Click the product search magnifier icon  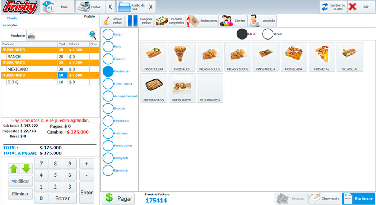click(x=93, y=35)
